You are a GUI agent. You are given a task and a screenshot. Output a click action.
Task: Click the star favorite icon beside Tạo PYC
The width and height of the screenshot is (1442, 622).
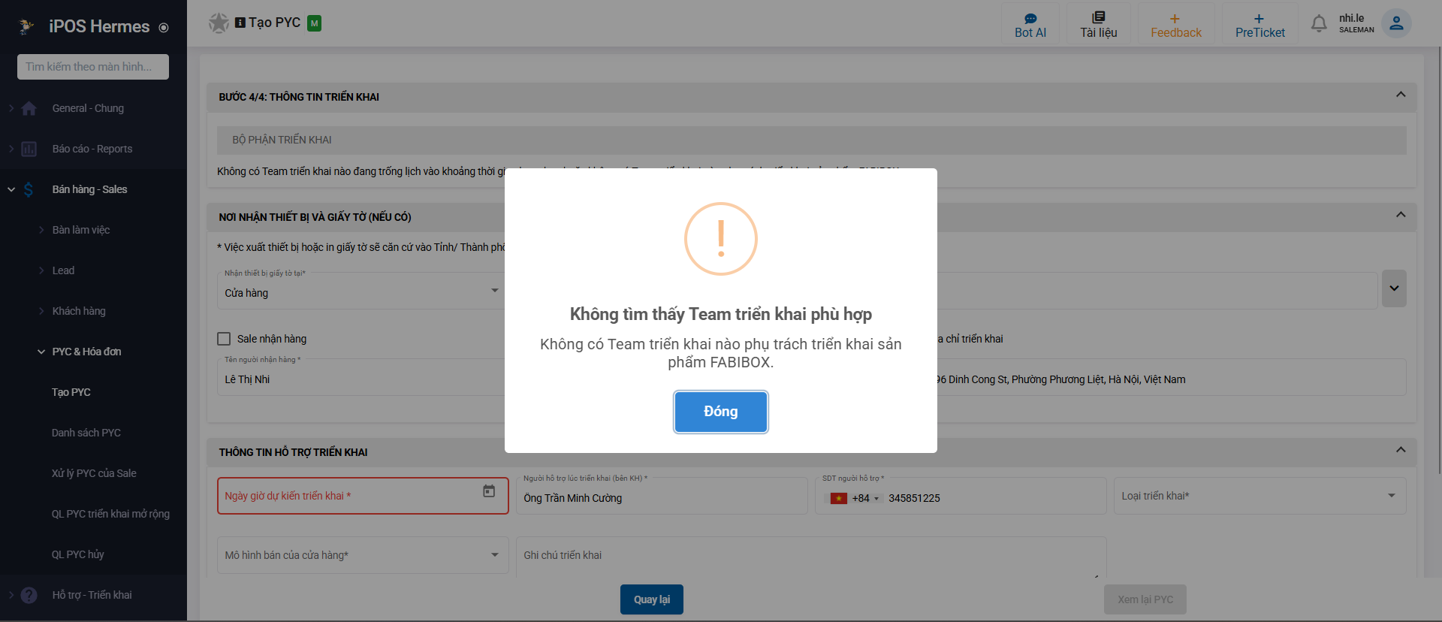pos(219,23)
